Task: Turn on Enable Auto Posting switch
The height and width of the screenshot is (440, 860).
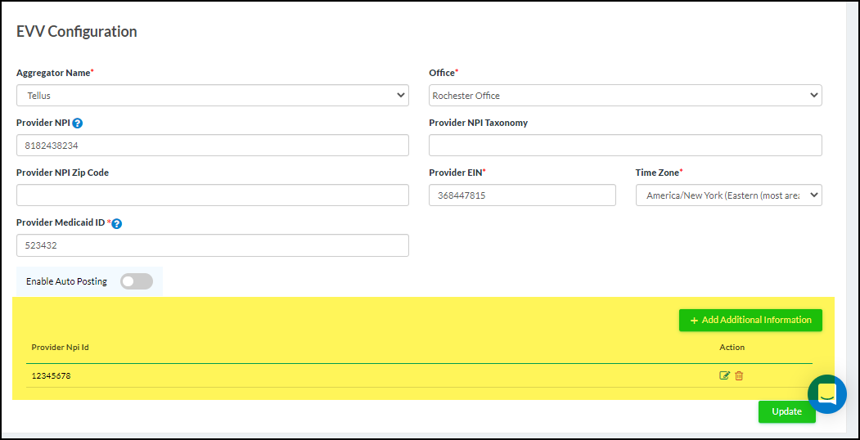Action: point(137,281)
